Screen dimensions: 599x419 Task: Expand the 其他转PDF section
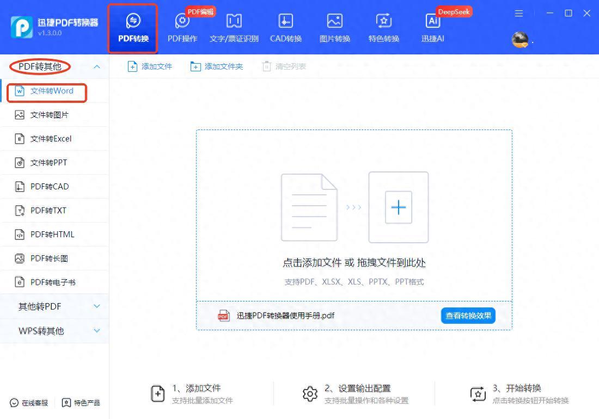pyautogui.click(x=97, y=306)
